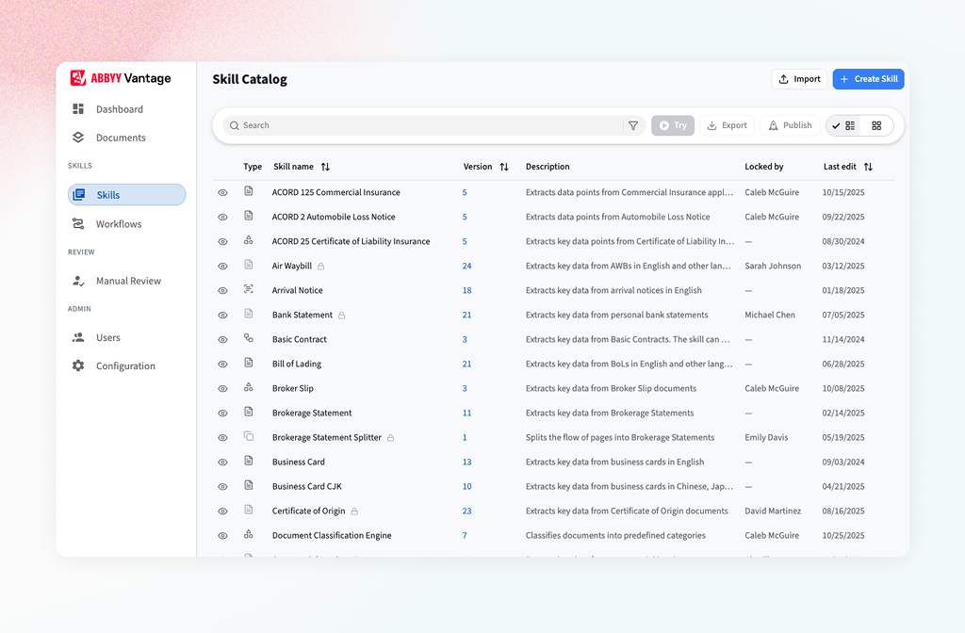Open Workflows in the sidebar
Image resolution: width=965 pixels, height=633 pixels.
119,224
